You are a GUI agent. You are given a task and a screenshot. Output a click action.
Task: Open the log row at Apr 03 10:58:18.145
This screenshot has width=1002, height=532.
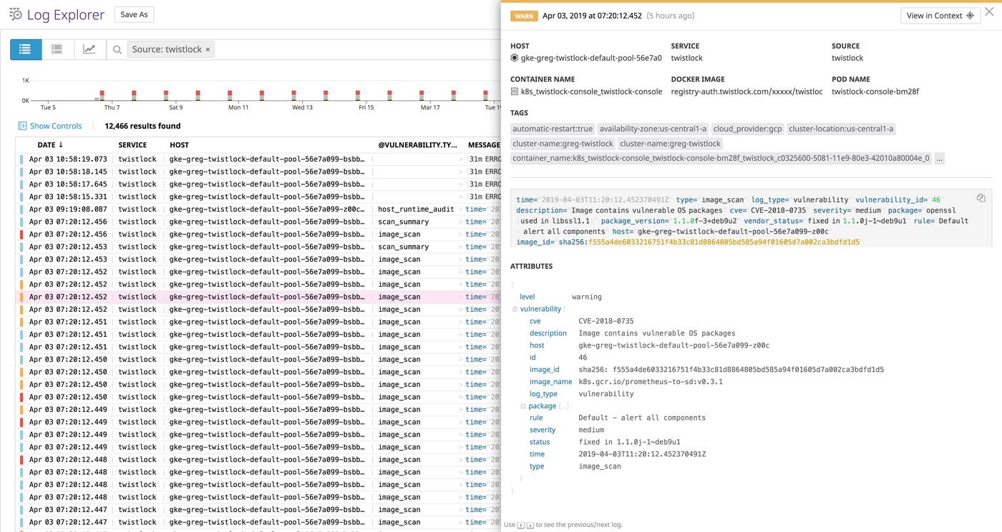tap(258, 172)
